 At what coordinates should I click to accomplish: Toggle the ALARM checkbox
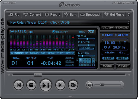tap(116, 35)
